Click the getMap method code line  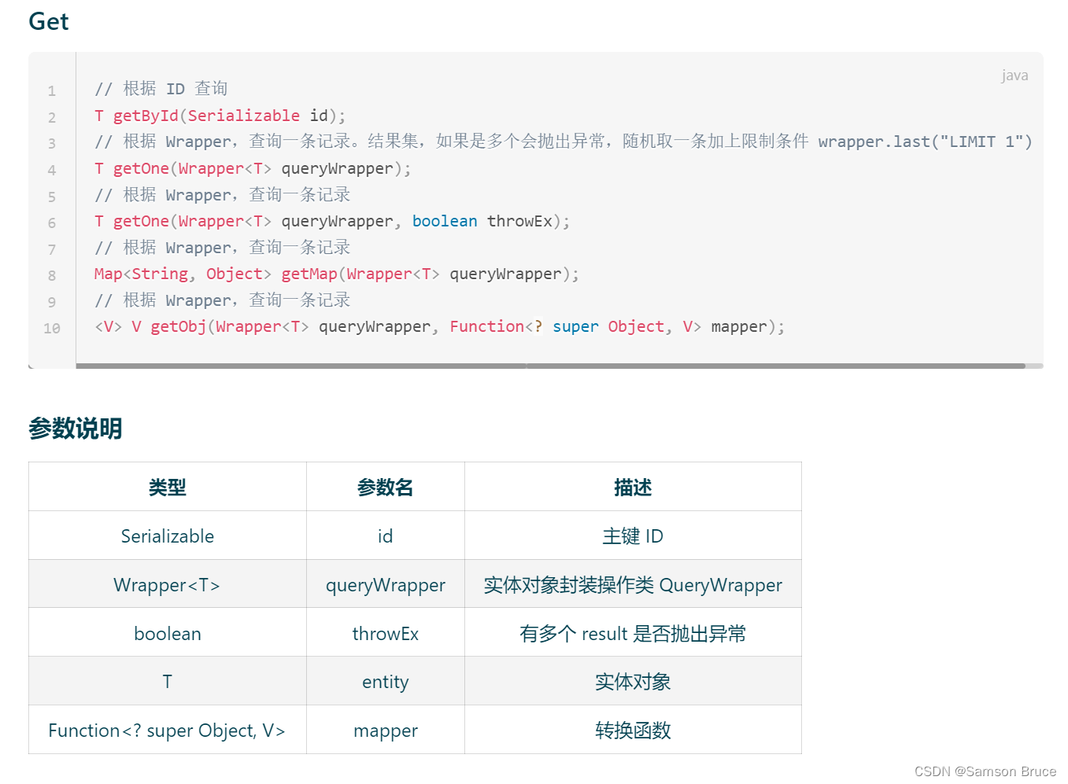click(x=337, y=274)
